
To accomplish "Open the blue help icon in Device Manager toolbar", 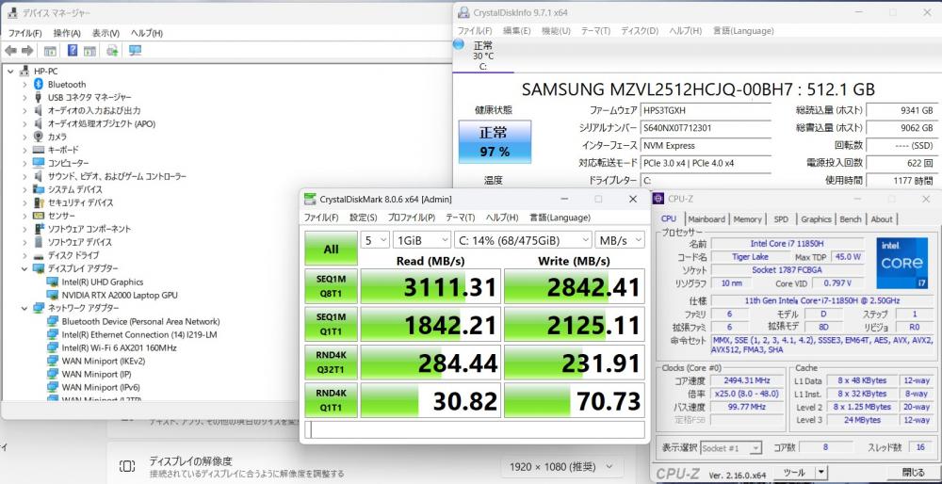I will [73, 51].
